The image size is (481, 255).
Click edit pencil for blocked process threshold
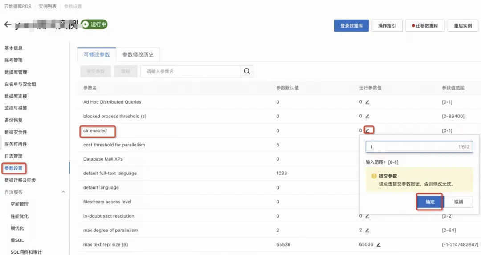367,117
